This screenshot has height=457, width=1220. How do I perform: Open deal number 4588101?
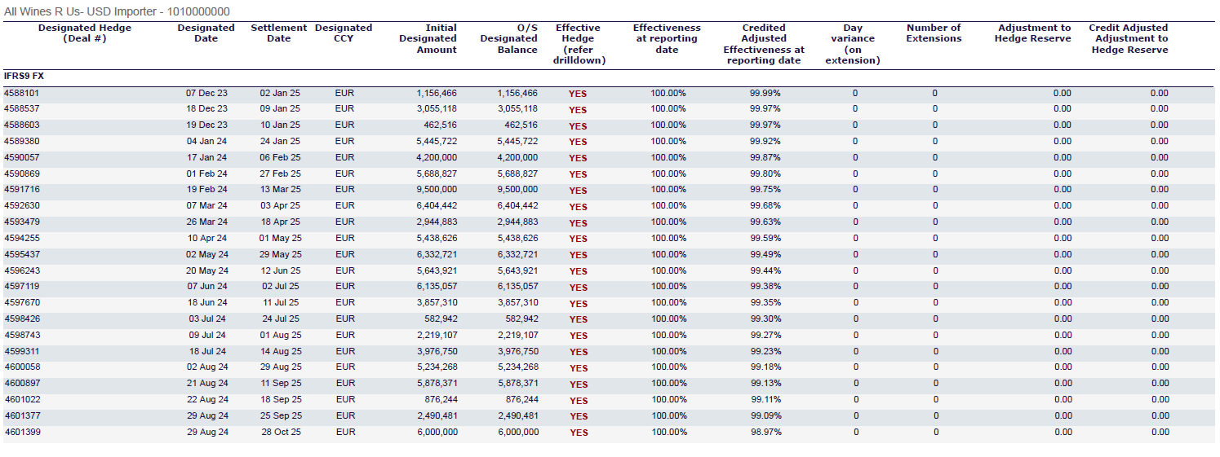(21, 93)
